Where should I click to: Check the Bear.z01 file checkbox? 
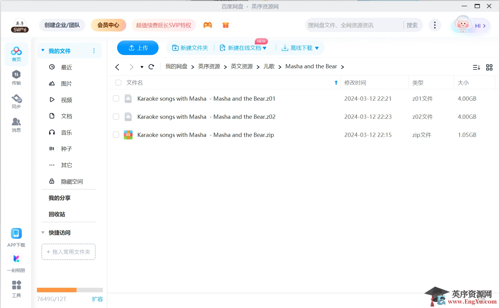click(116, 99)
